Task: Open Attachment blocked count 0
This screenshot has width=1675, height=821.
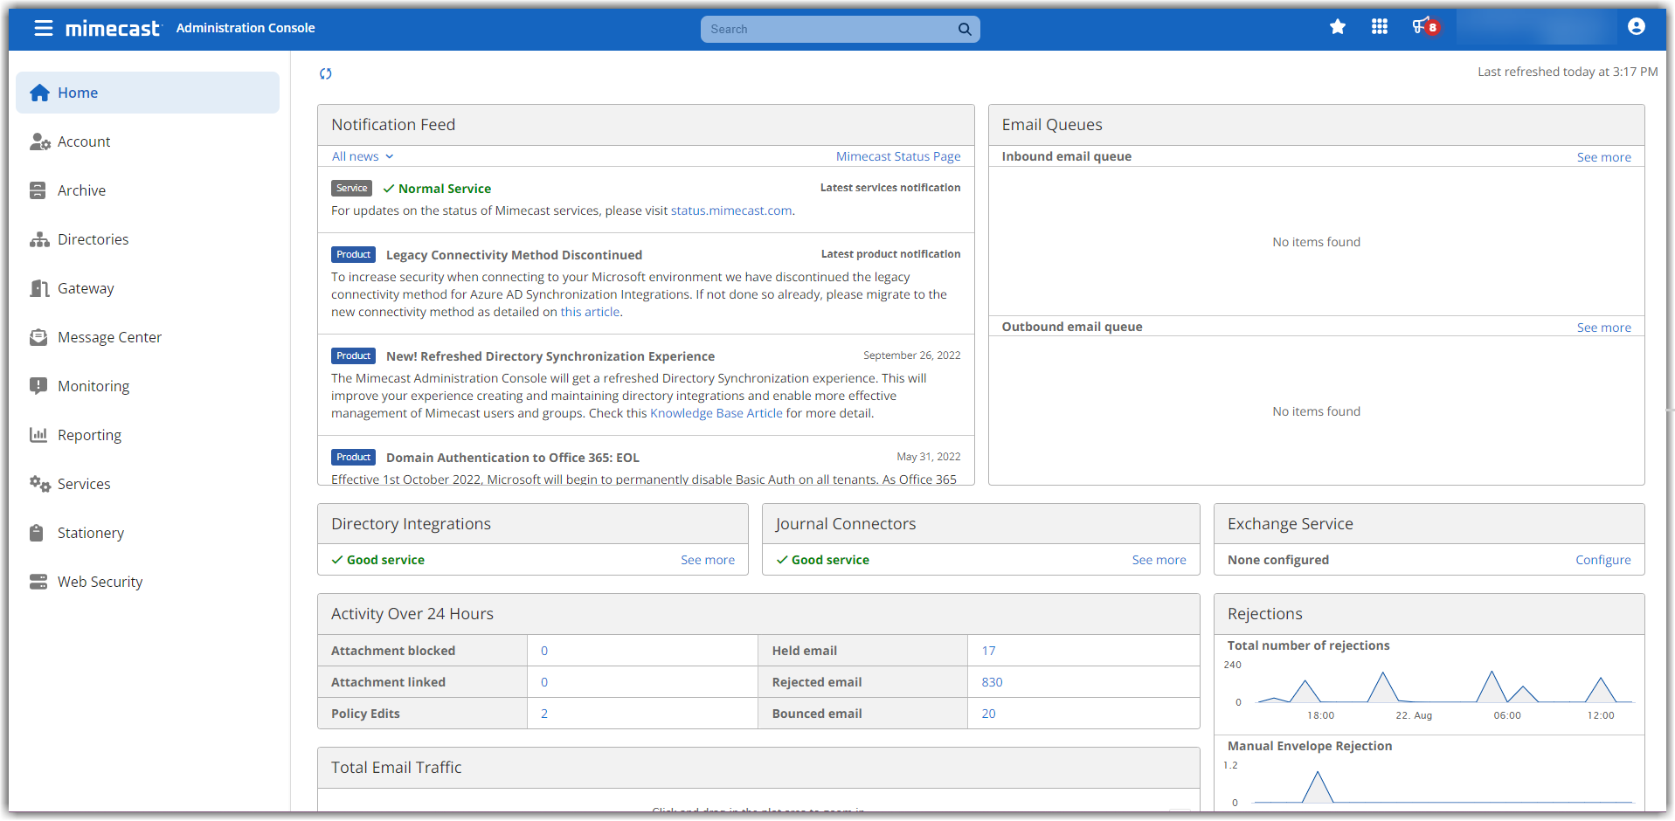Action: point(544,651)
